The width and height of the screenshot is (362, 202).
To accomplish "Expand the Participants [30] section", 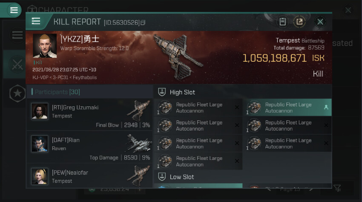I will (57, 92).
